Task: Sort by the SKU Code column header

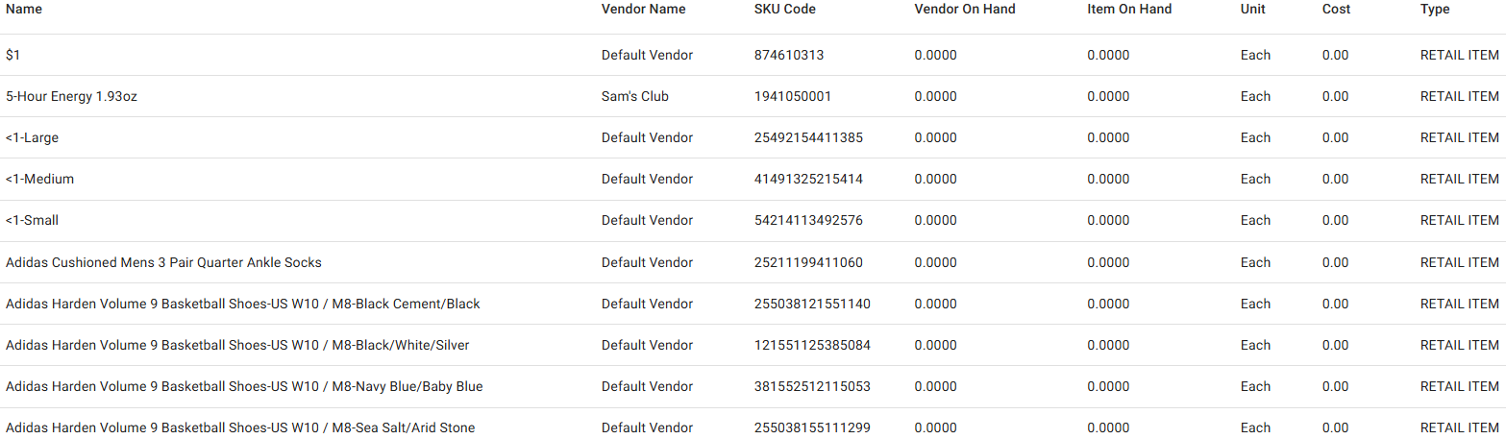Action: click(784, 9)
